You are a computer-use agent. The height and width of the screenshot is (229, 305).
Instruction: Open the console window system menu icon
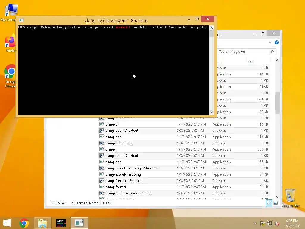[21, 20]
